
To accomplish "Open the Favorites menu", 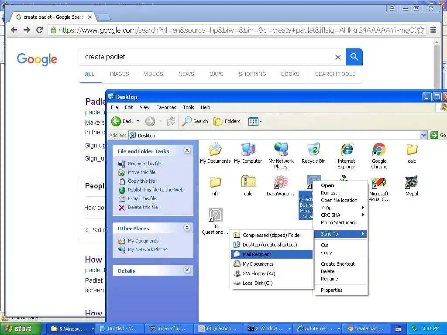I will [166, 107].
